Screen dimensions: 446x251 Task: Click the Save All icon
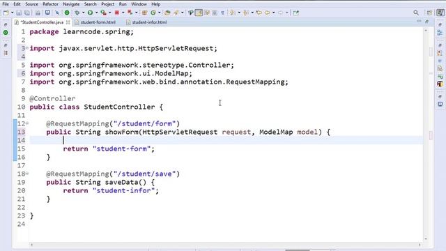(27, 13)
